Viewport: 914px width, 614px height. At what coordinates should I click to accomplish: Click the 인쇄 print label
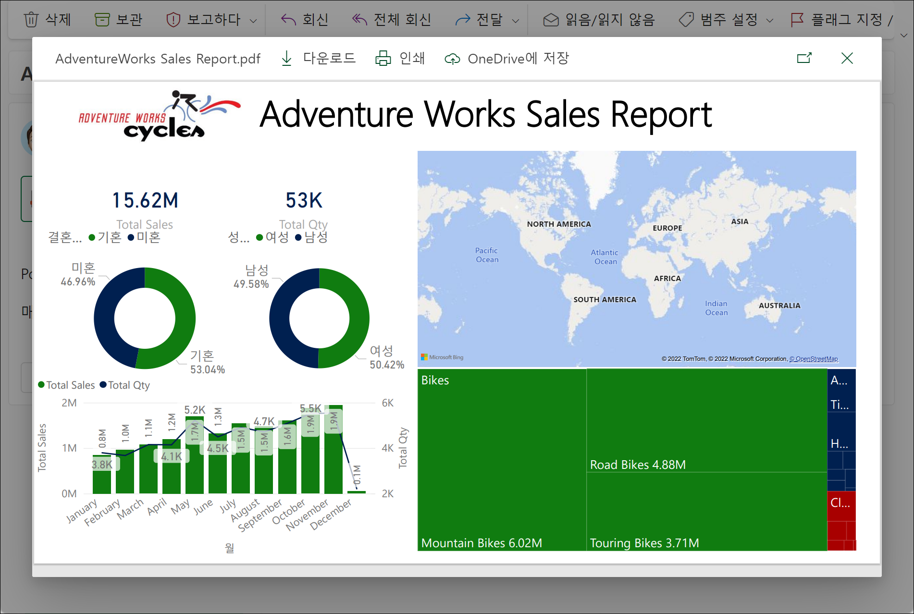[x=412, y=59]
